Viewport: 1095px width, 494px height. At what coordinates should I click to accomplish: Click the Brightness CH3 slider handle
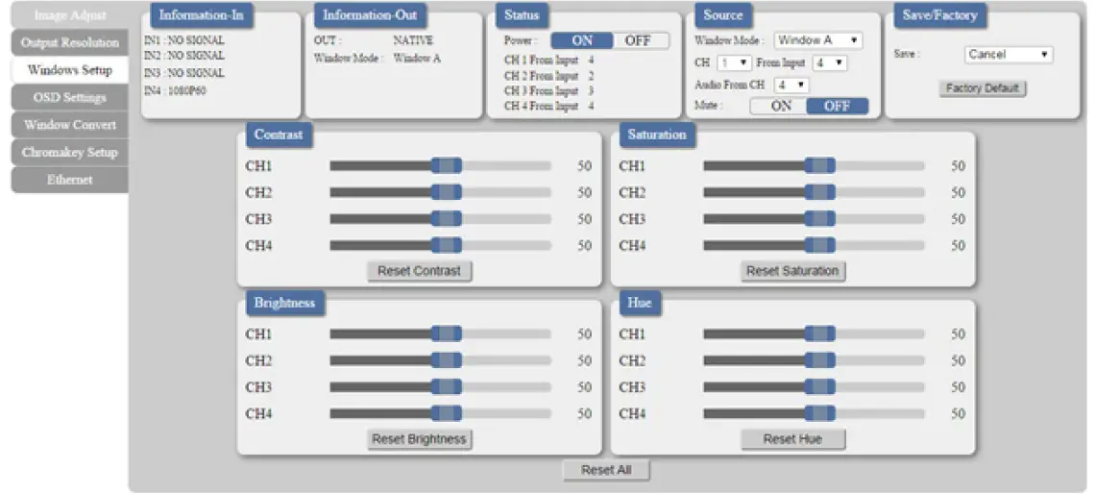pos(447,387)
